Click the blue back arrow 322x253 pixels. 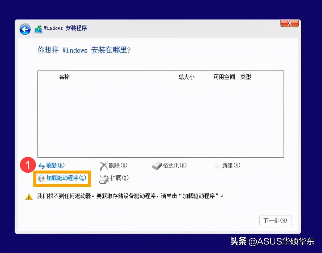pos(25,29)
